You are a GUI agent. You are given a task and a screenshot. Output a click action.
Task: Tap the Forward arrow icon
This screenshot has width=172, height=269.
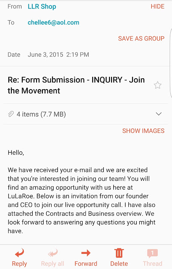click(x=86, y=253)
